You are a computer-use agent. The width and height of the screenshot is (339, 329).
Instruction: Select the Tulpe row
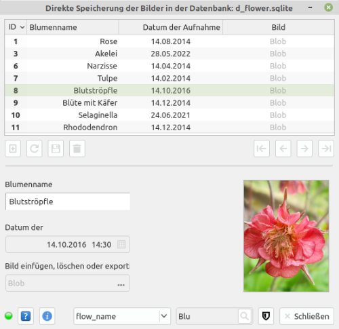(169, 78)
